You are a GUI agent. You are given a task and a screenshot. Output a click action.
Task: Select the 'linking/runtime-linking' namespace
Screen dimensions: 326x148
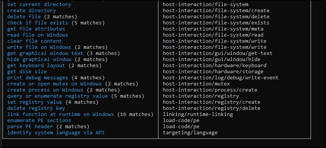click(x=198, y=114)
